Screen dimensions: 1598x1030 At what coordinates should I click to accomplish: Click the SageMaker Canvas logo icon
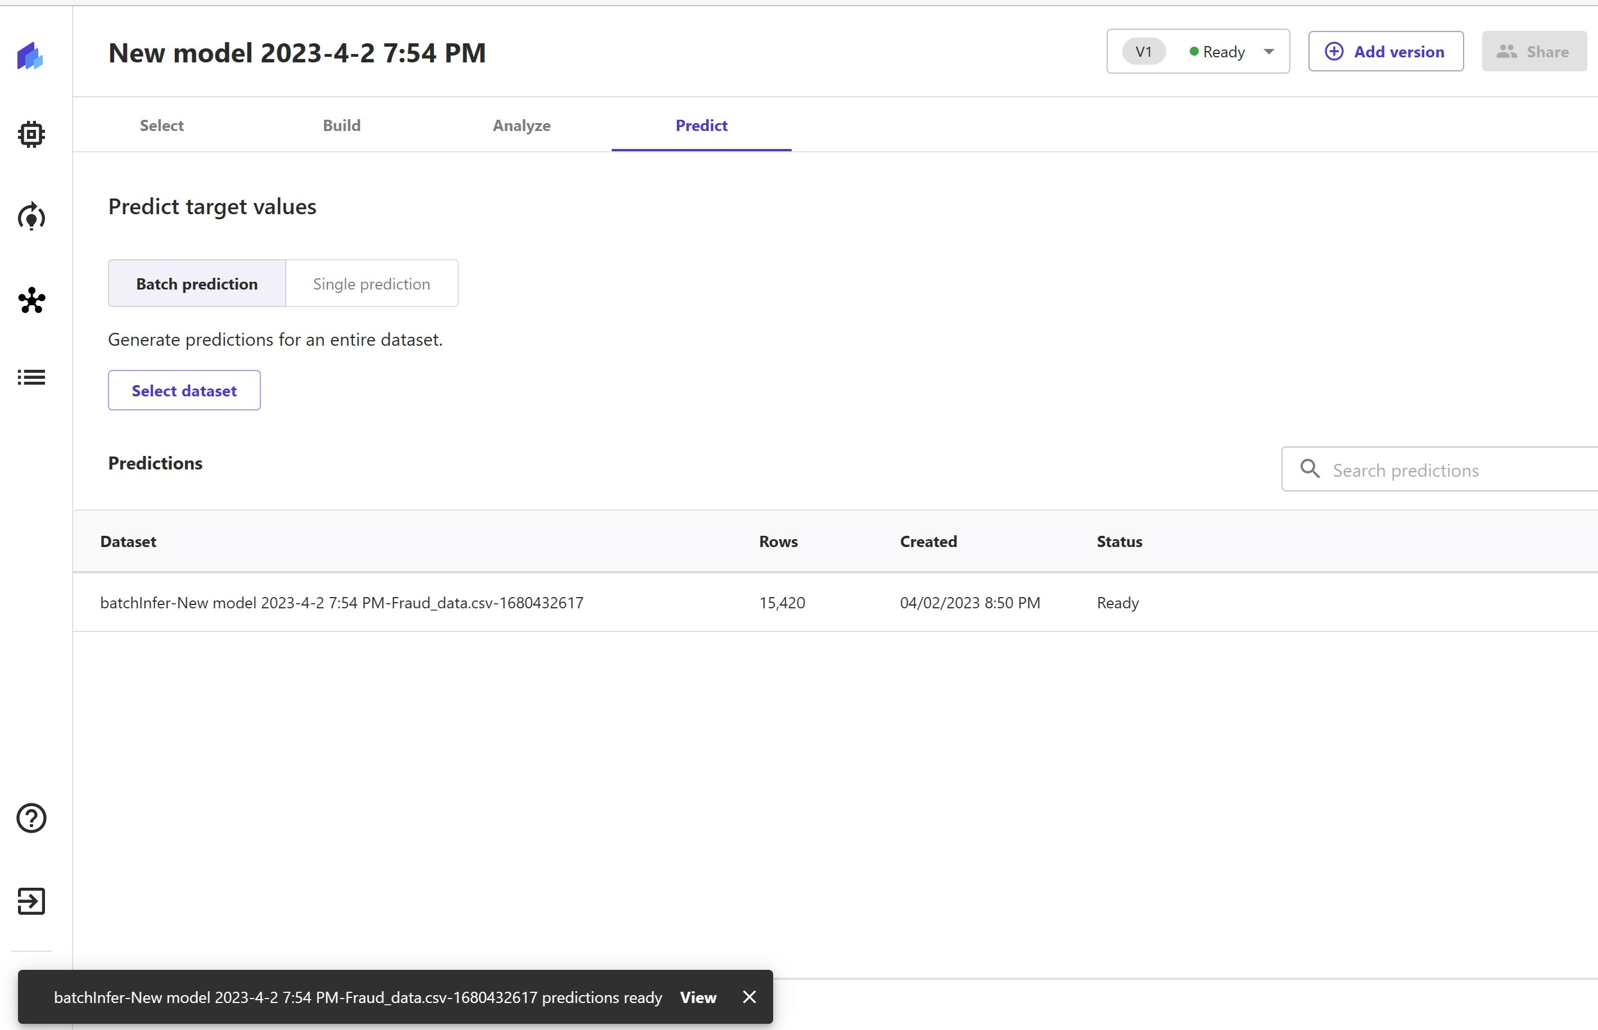[x=30, y=56]
